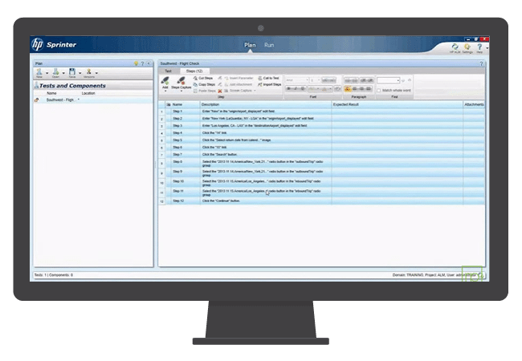The image size is (522, 361).
Task: Click the highlighted paragraph alignment icon
Action: coord(347,89)
